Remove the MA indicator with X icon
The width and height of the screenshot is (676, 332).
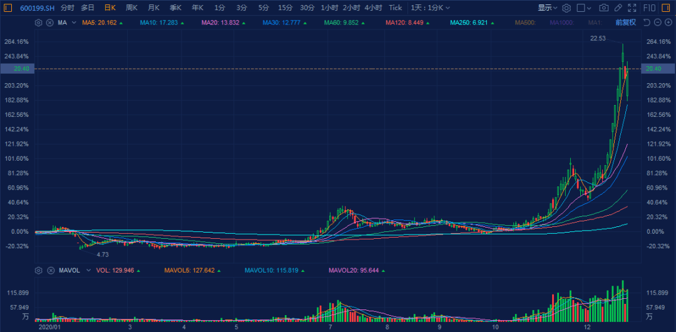[x=48, y=23]
